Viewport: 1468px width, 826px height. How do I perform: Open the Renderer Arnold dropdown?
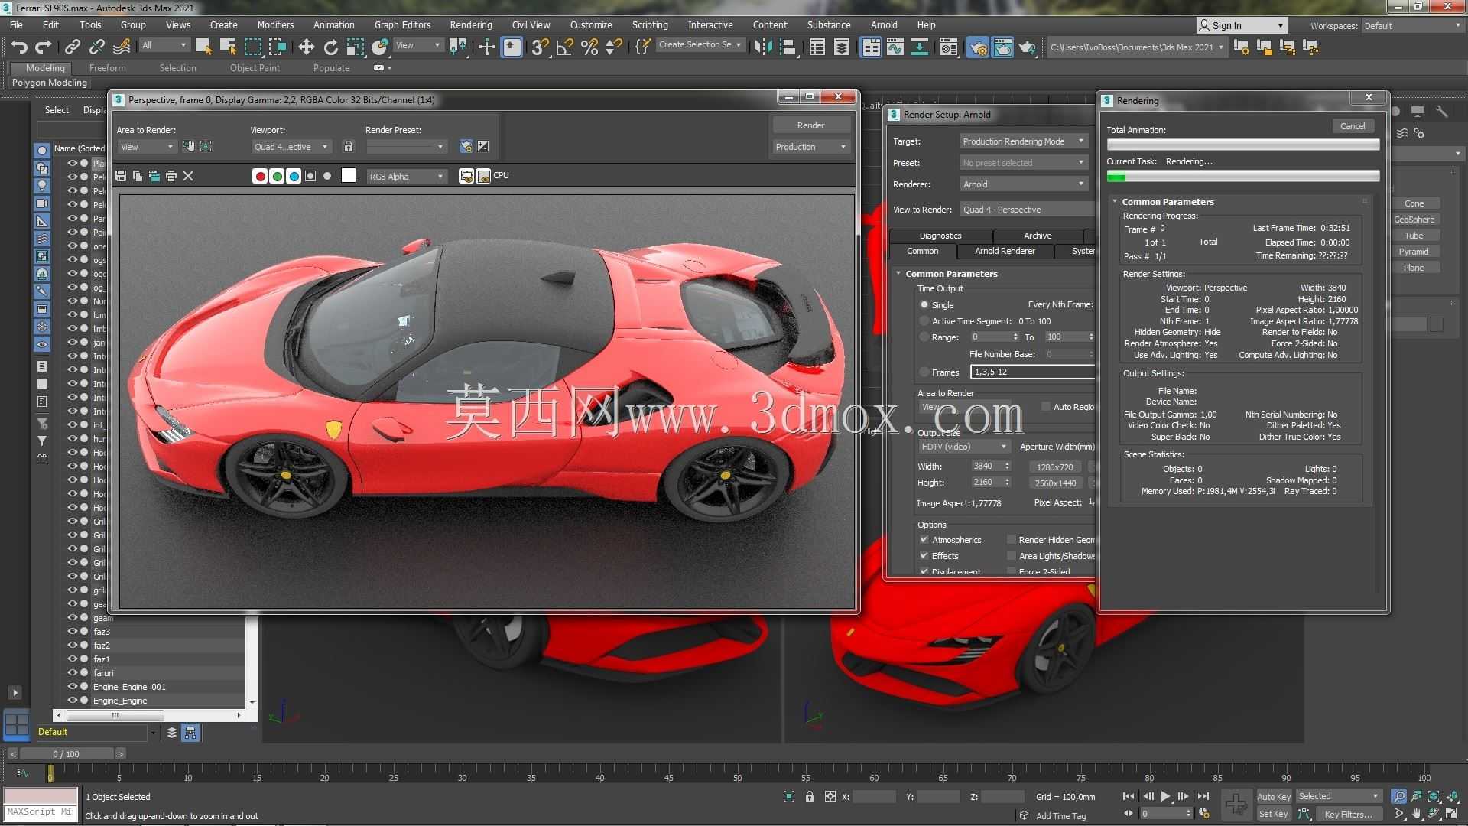click(x=1024, y=184)
